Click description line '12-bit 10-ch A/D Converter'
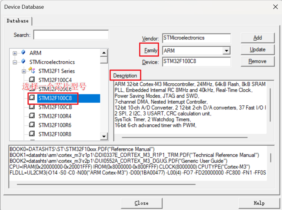This screenshot has height=210, width=282. (x=190, y=108)
